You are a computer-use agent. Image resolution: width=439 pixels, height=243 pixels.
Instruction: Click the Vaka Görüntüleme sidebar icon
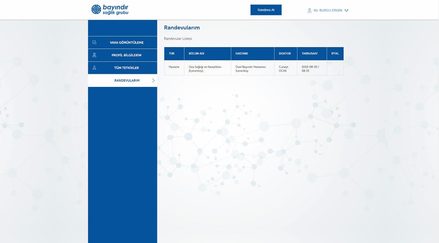click(x=94, y=42)
